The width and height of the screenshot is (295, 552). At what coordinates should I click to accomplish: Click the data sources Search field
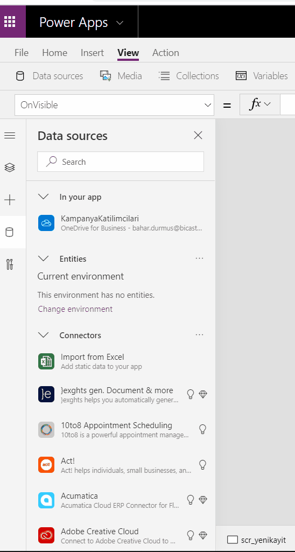[121, 162]
